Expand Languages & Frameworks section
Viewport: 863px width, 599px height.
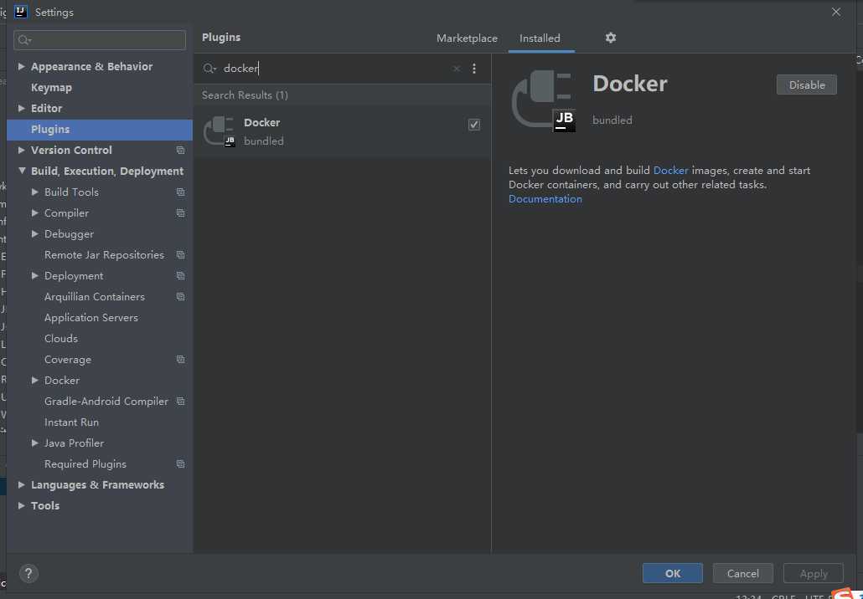[22, 484]
